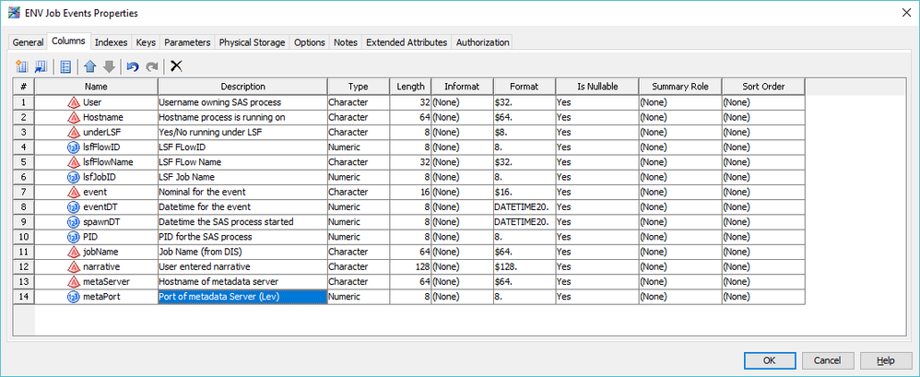Open the Physical Storage tab
This screenshot has height=377, width=920.
pos(254,42)
